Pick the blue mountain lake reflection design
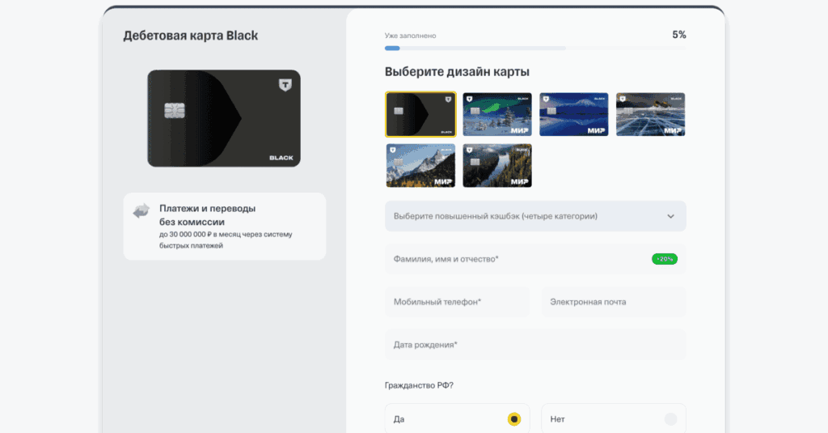Viewport: 828px width, 433px height. pos(573,114)
